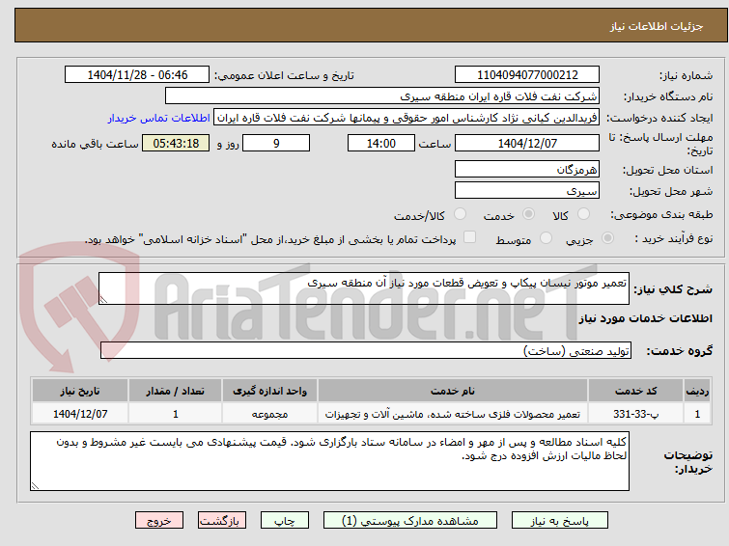Click the remaining time 05:43:18 field
The image size is (729, 546).
point(176,143)
